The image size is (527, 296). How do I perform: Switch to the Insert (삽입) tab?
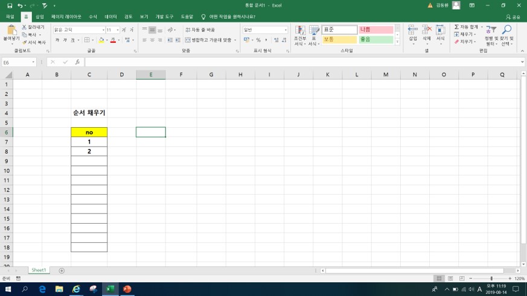click(40, 16)
